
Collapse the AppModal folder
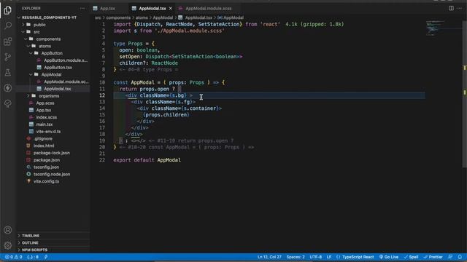[51, 74]
